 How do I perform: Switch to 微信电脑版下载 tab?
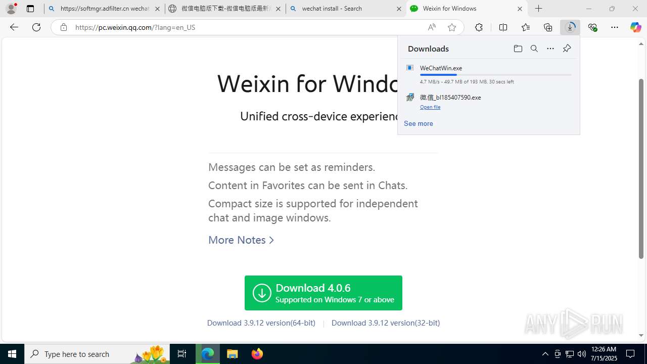point(225,9)
